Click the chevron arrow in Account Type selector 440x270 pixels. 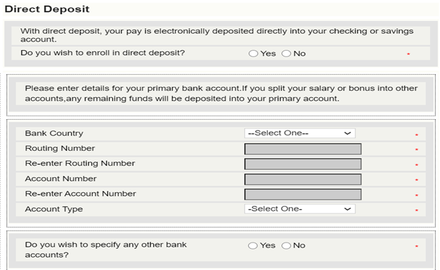(348, 209)
